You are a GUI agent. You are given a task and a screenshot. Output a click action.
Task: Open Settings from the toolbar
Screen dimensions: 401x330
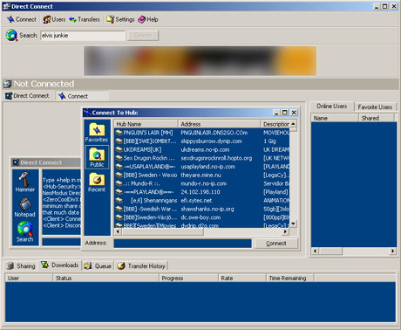click(120, 19)
